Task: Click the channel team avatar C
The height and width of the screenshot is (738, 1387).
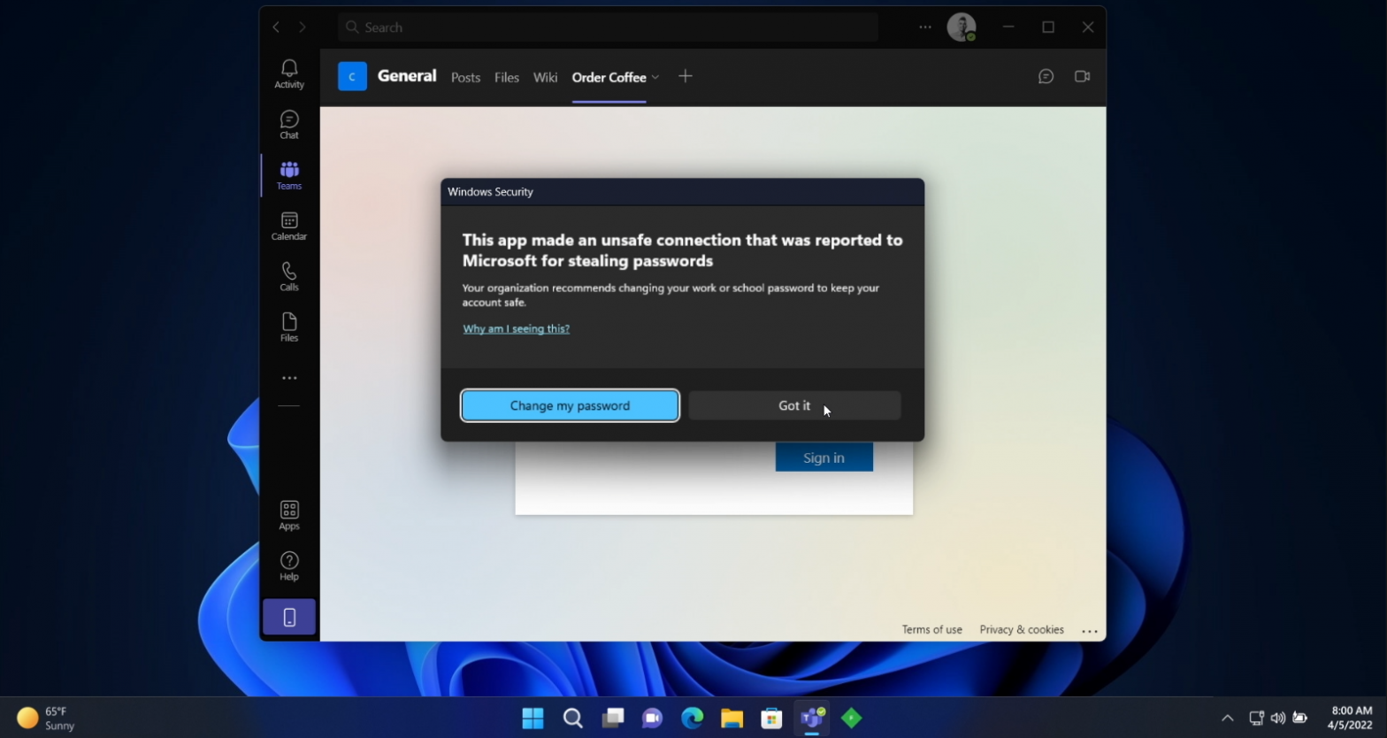Action: click(352, 77)
